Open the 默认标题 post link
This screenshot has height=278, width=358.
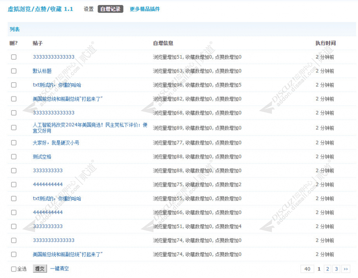[42, 71]
